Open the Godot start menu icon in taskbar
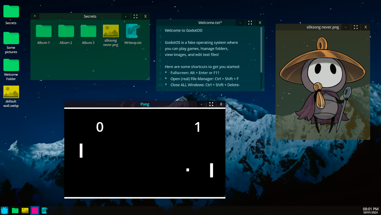 pyautogui.click(x=4, y=210)
